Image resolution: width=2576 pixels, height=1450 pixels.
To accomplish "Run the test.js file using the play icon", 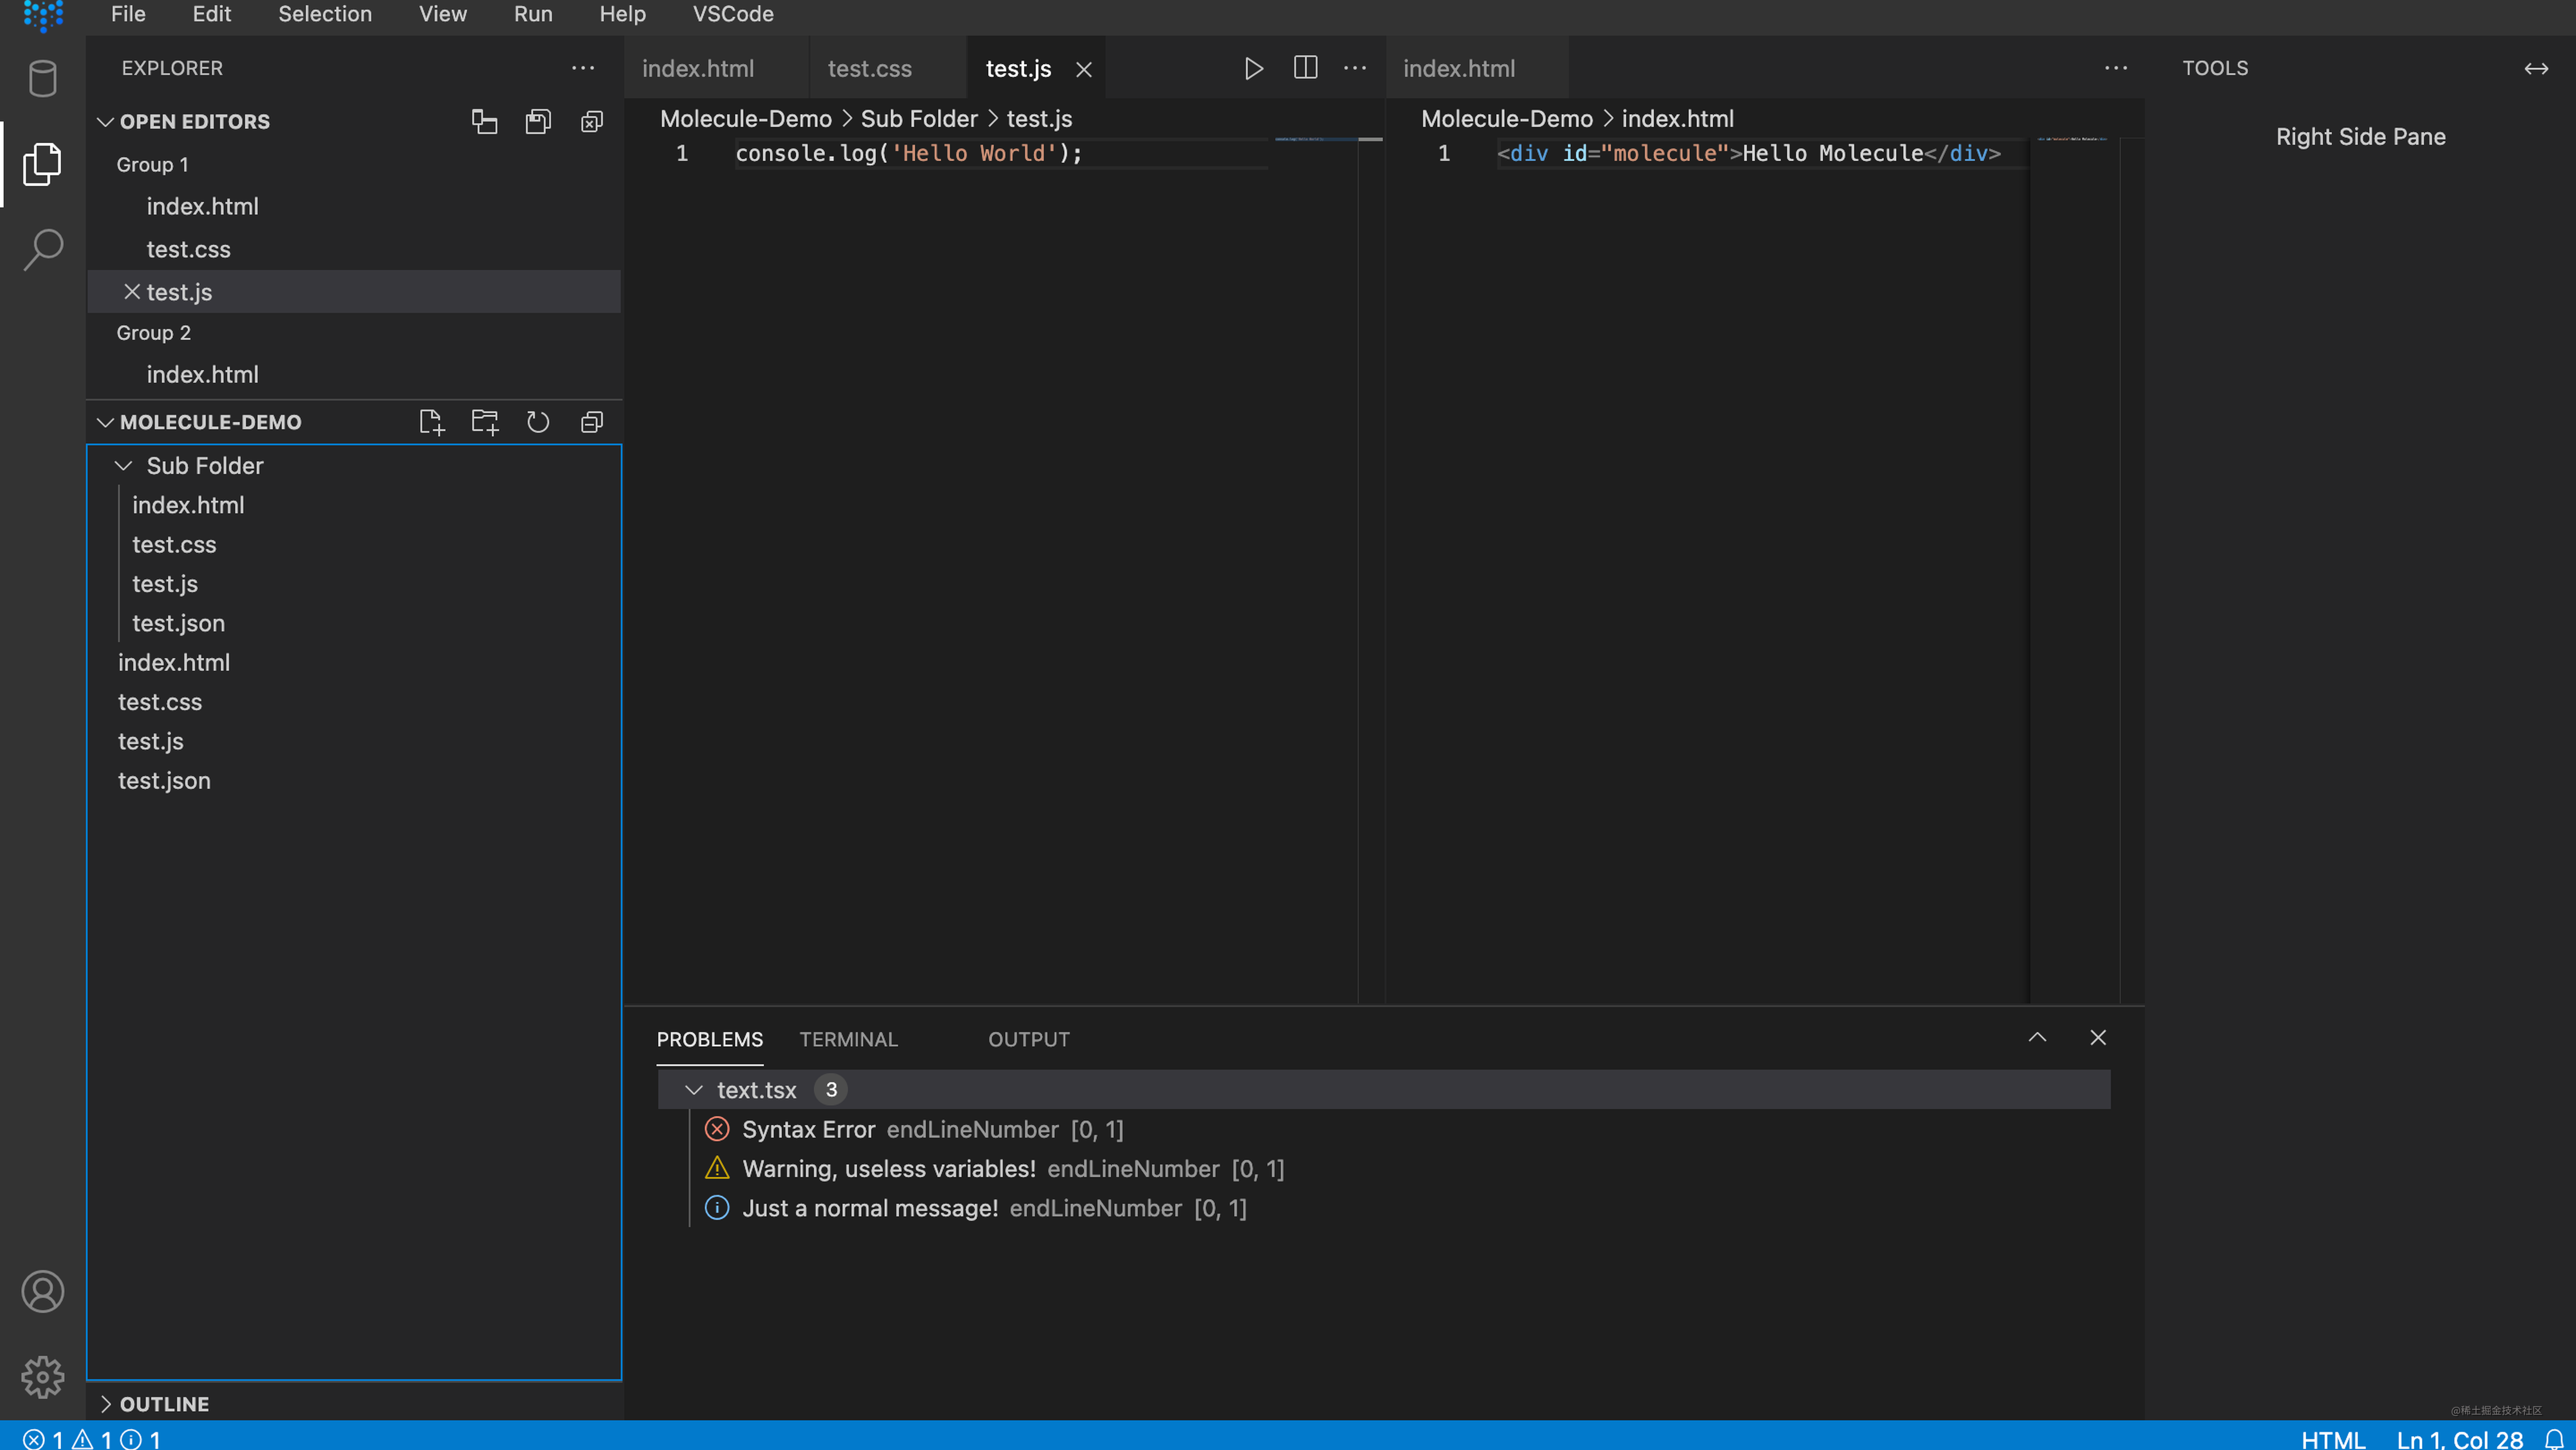I will tap(1253, 68).
